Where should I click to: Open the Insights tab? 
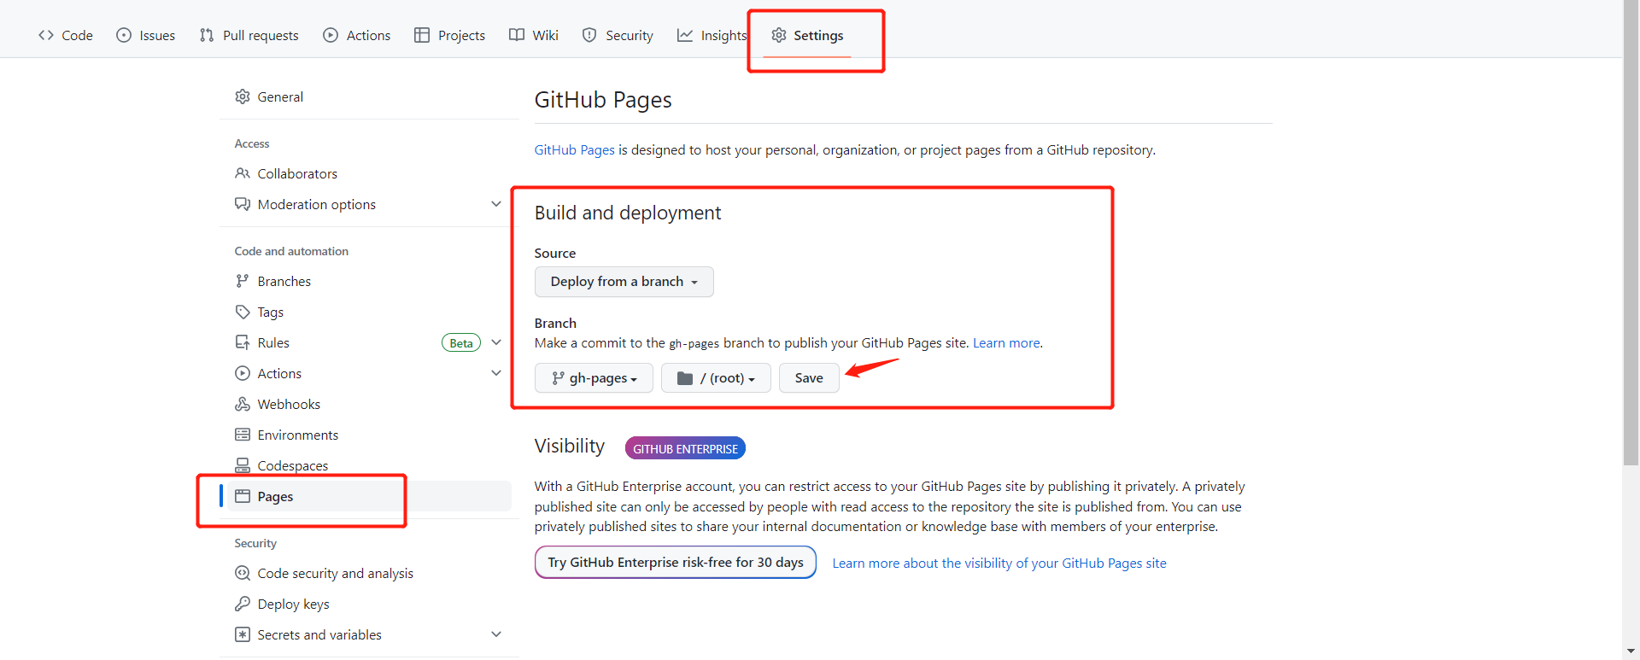(712, 35)
